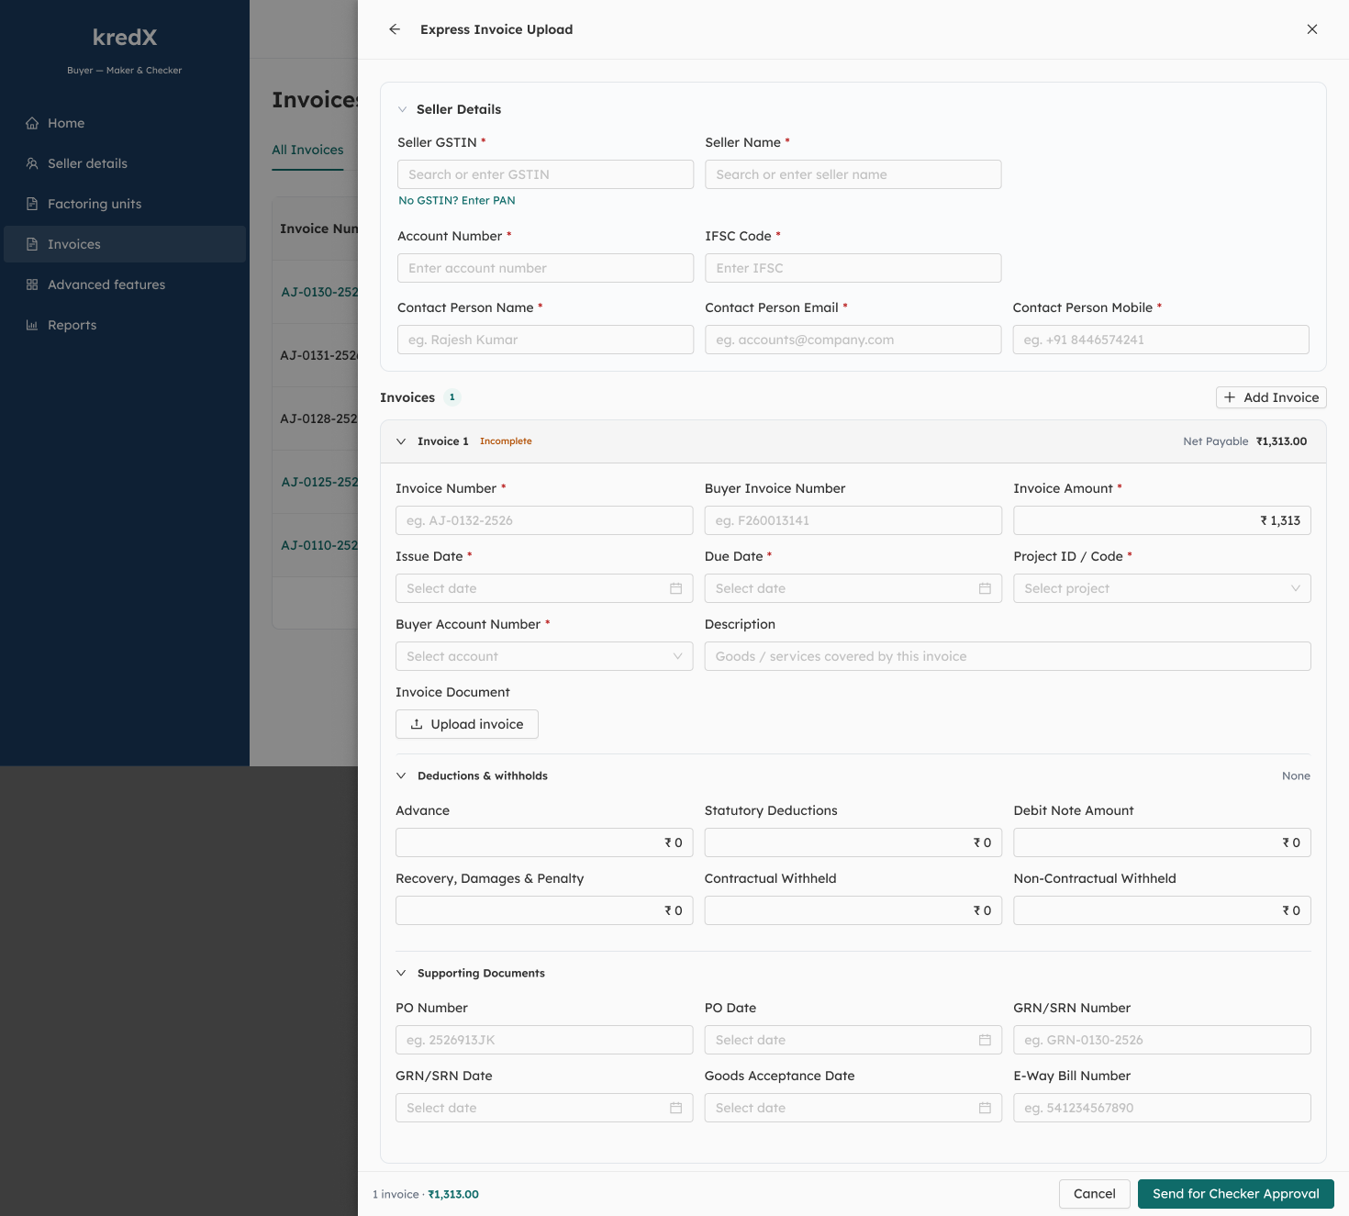Click the Account Number input
The image size is (1349, 1216).
(545, 268)
